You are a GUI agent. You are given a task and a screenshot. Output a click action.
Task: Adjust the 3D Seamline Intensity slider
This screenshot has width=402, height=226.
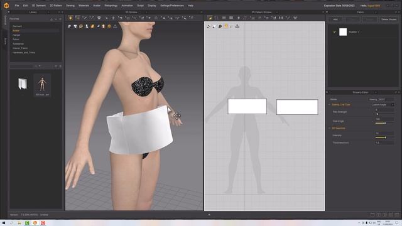click(384, 137)
